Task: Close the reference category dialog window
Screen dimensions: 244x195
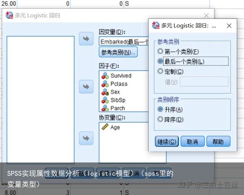Action: [x=229, y=26]
